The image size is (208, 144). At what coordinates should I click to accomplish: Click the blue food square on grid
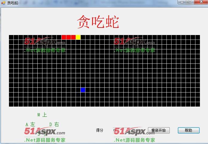click(x=83, y=90)
